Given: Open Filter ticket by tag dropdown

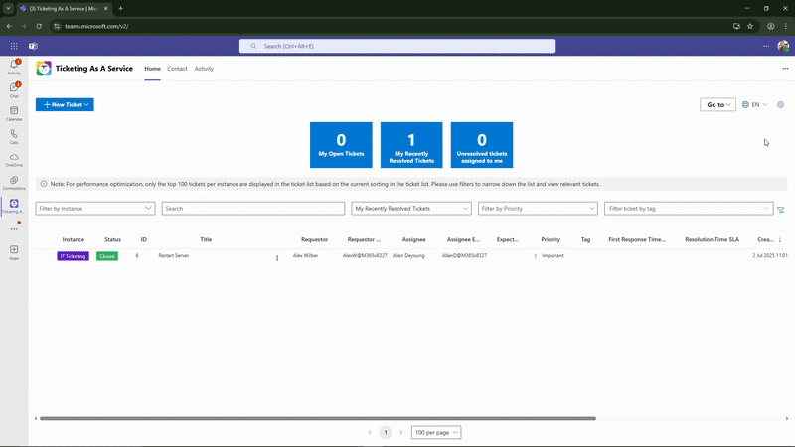Looking at the screenshot, I should 689,209.
